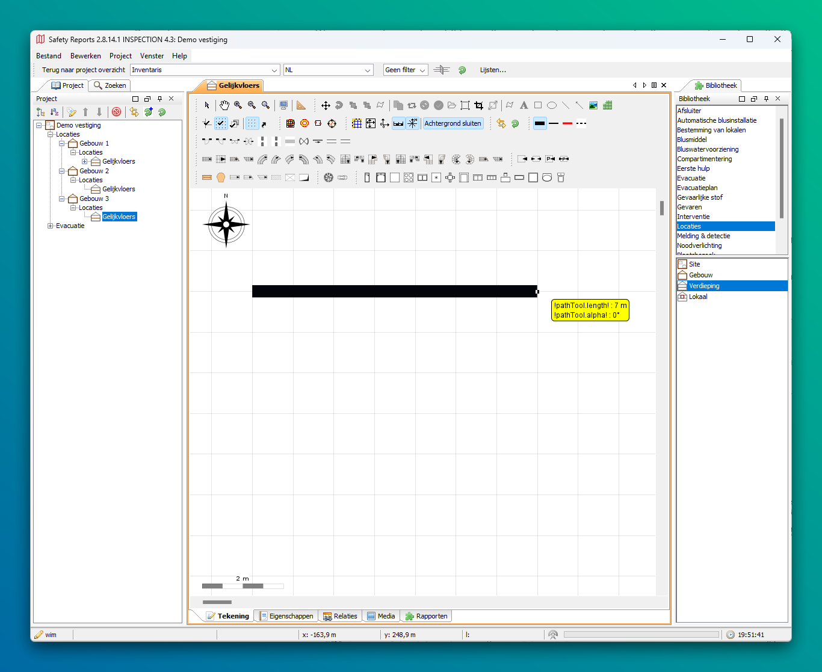Choose the ellipse drawing tool
This screenshot has width=822, height=672.
coord(552,105)
